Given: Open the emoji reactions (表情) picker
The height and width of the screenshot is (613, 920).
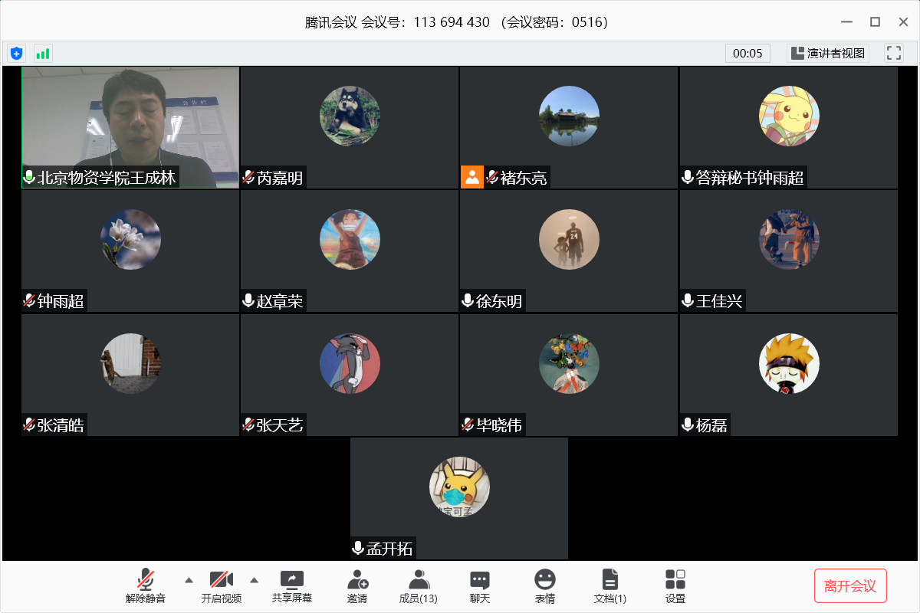Looking at the screenshot, I should pos(544,586).
